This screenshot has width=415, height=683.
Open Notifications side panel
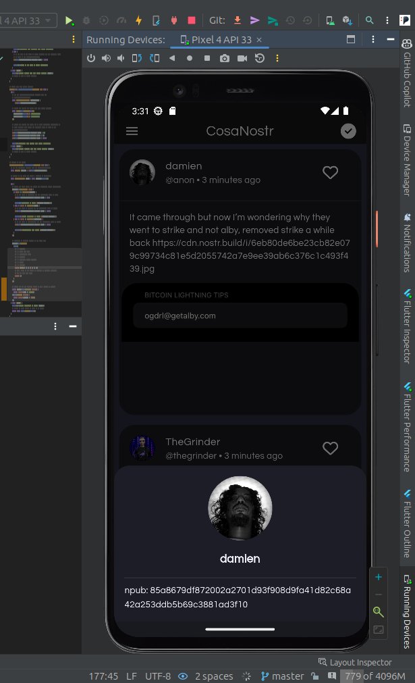pos(407,243)
